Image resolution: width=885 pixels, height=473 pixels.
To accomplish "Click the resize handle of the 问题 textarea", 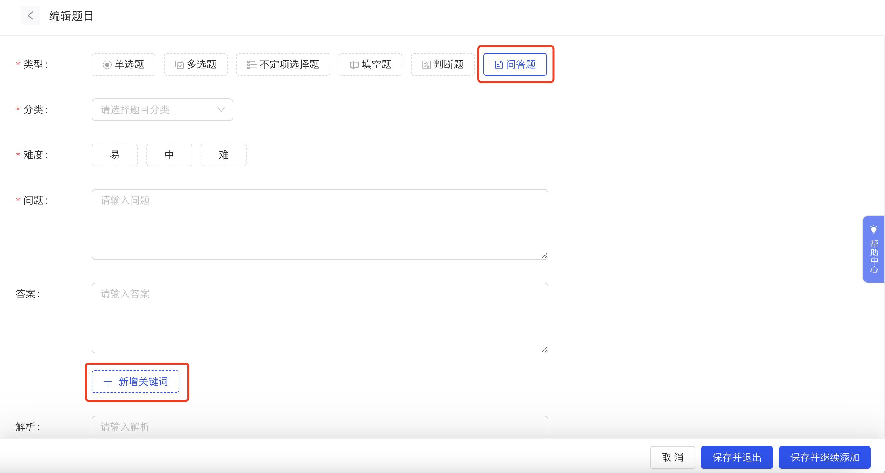I will [544, 256].
